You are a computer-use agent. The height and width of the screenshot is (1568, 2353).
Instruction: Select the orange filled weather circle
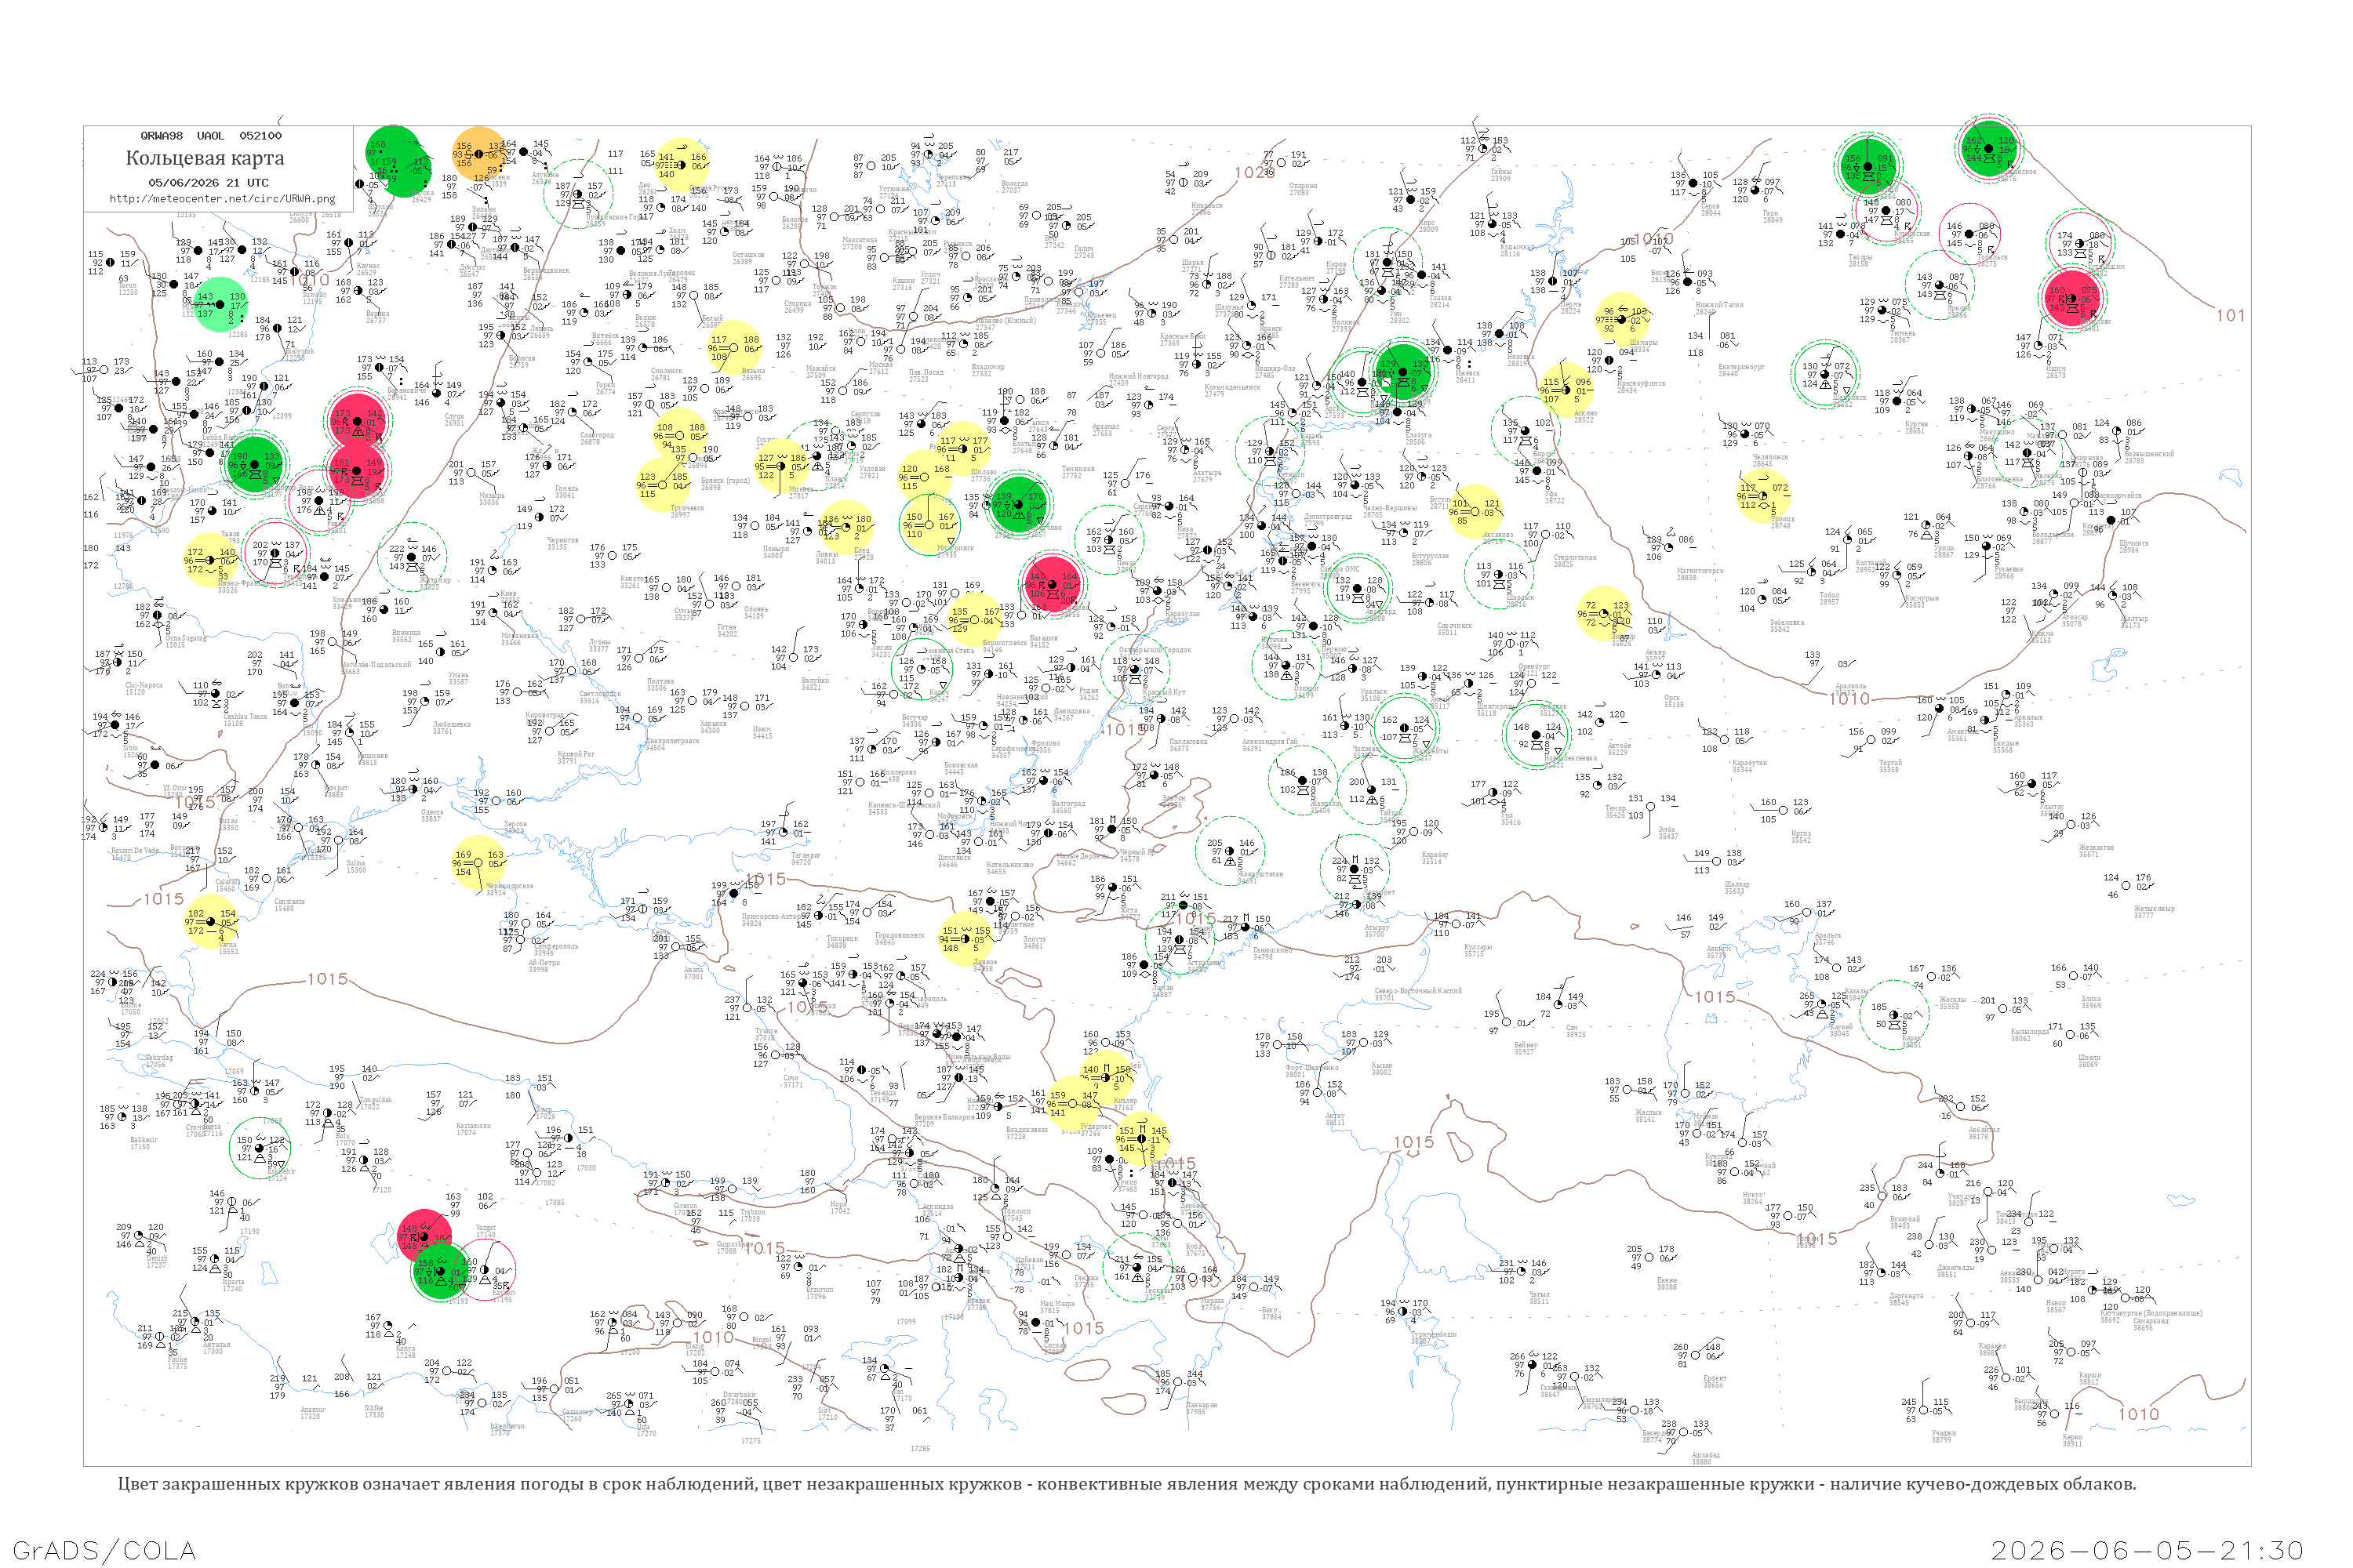(x=479, y=153)
